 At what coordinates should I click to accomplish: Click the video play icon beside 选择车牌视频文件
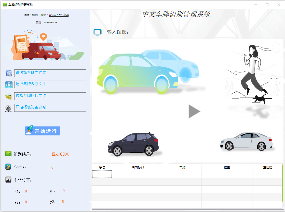tap(9, 85)
